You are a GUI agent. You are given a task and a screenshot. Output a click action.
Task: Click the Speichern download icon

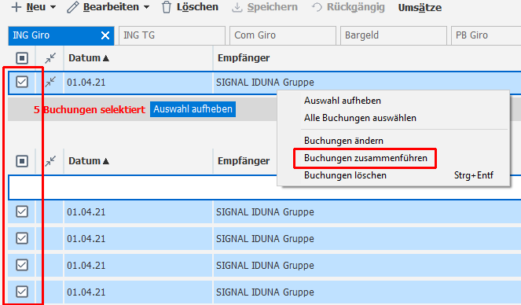[237, 7]
